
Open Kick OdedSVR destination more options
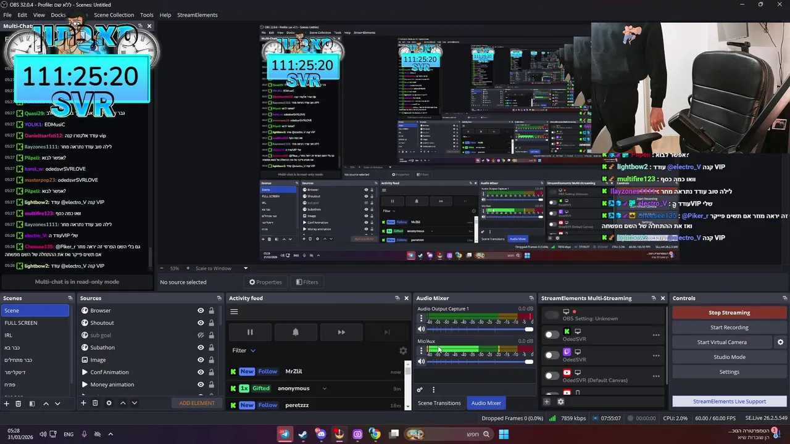coord(656,335)
